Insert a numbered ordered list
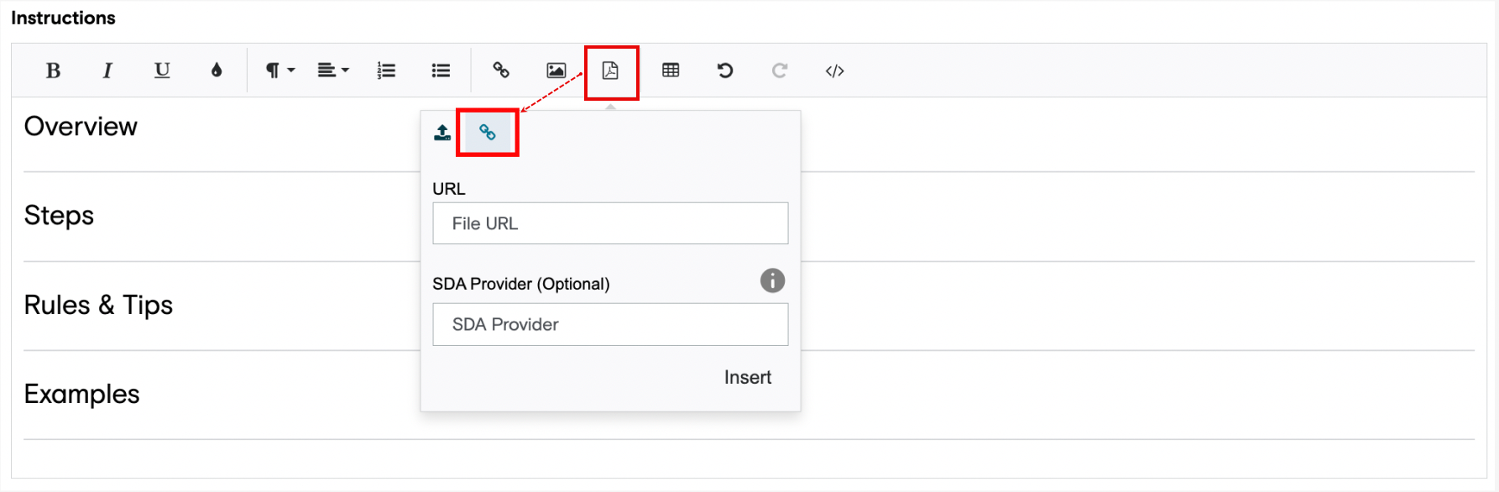Image resolution: width=1499 pixels, height=492 pixels. coord(386,71)
